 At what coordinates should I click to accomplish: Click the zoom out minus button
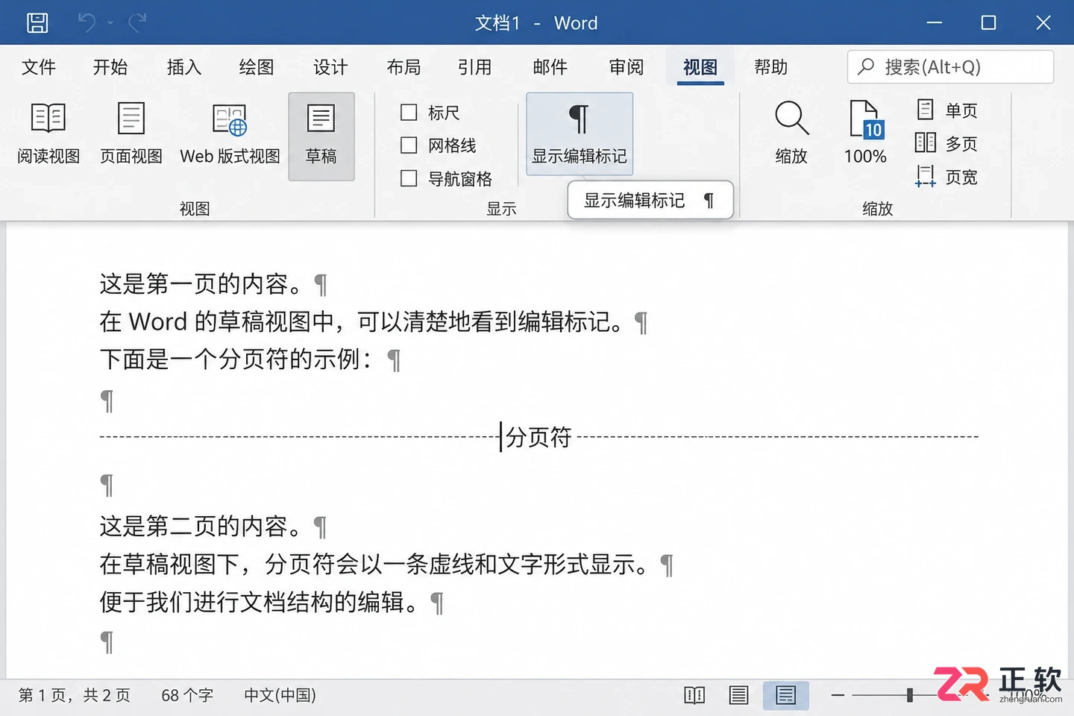838,696
